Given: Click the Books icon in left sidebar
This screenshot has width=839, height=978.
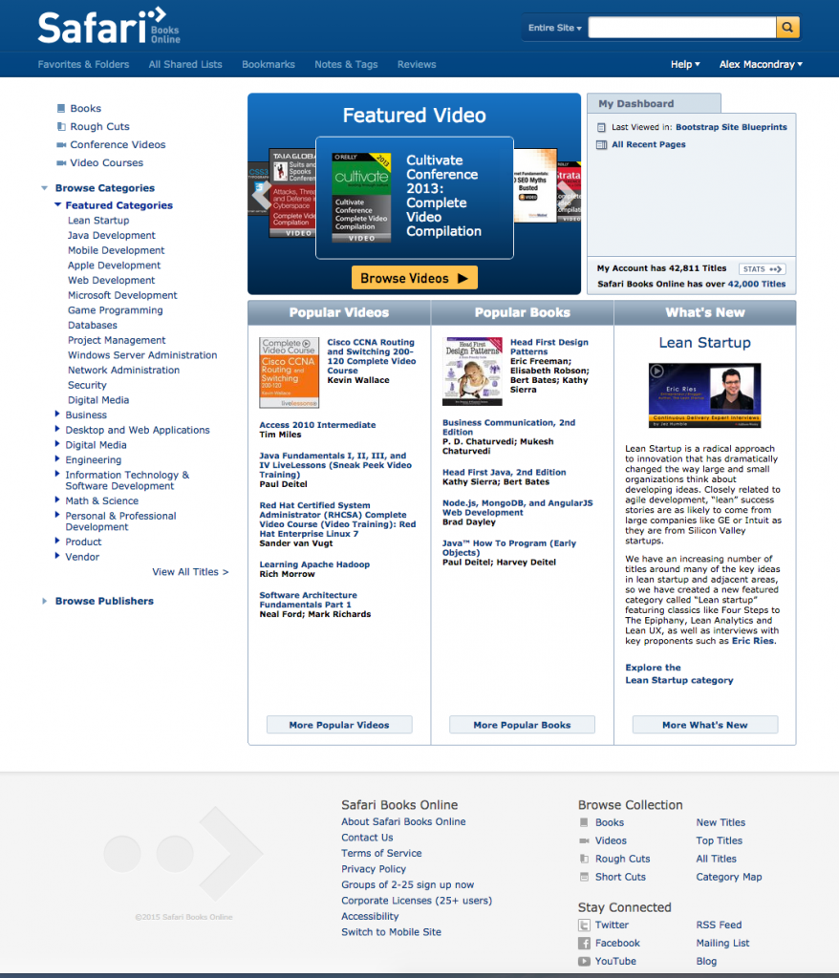Looking at the screenshot, I should tap(61, 109).
